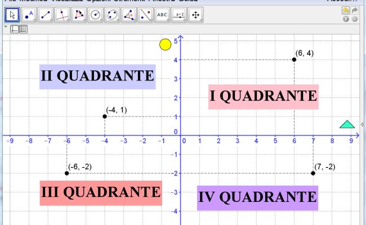This screenshot has width=366, height=225.
Task: Click the coordinate label "(7, -2)"
Action: 325,166
